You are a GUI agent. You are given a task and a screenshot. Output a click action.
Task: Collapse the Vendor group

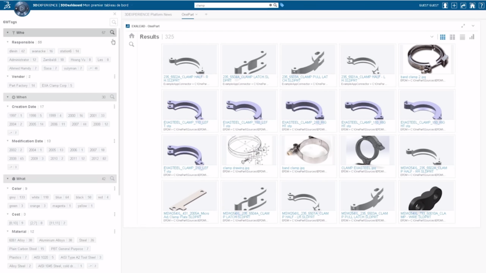coord(8,76)
